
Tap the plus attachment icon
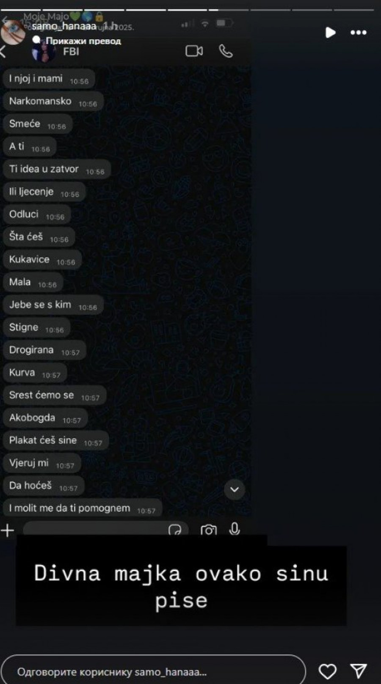(7, 530)
